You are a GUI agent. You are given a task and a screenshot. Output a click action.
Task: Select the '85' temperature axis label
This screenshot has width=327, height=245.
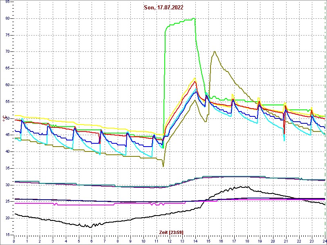click(7, 2)
